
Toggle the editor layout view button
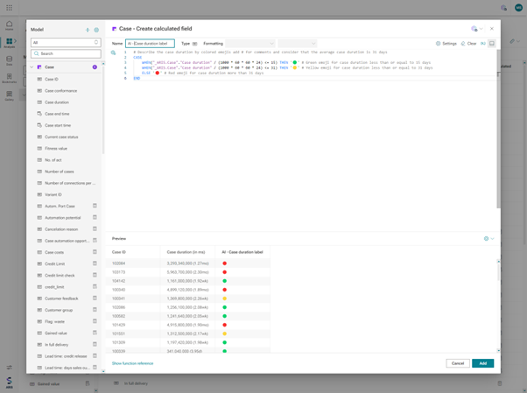click(x=492, y=43)
